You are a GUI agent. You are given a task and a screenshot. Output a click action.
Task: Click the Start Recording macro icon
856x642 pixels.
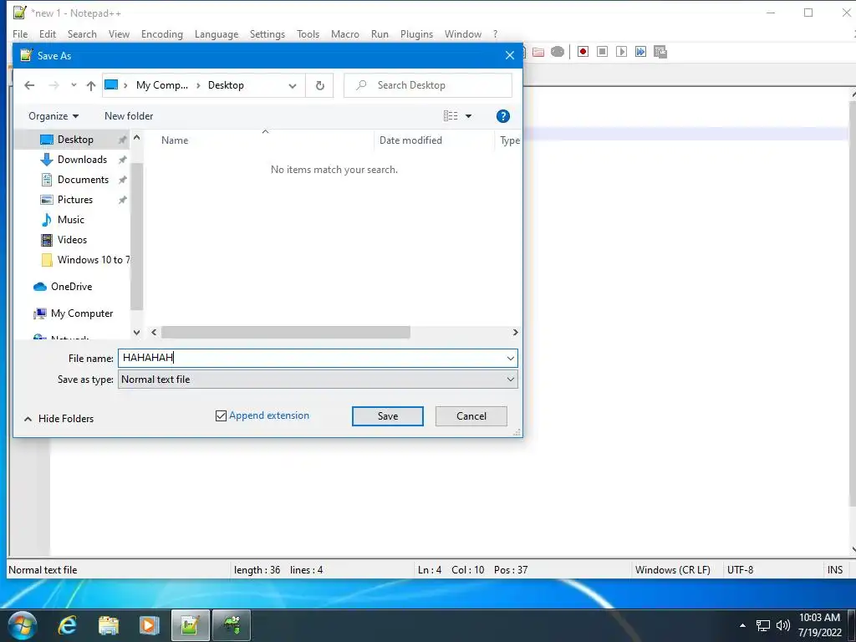coord(583,52)
